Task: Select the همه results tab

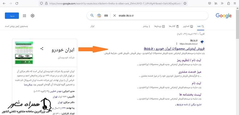Action: (200, 26)
